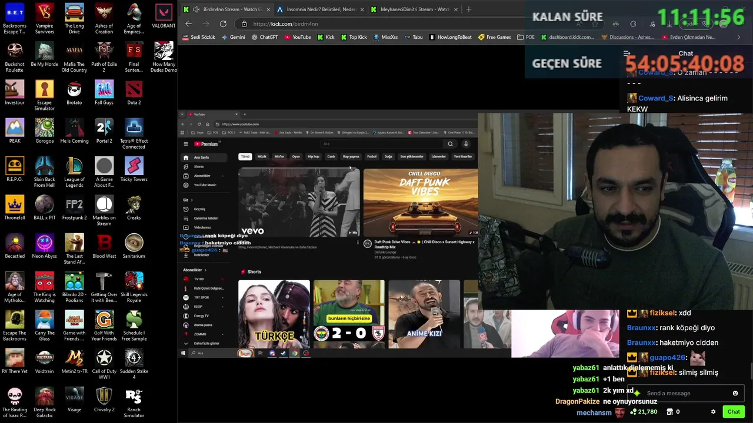Image resolution: width=753 pixels, height=423 pixels.
Task: Open the Daft Punk Vibes video thumbnail
Action: coord(421,203)
